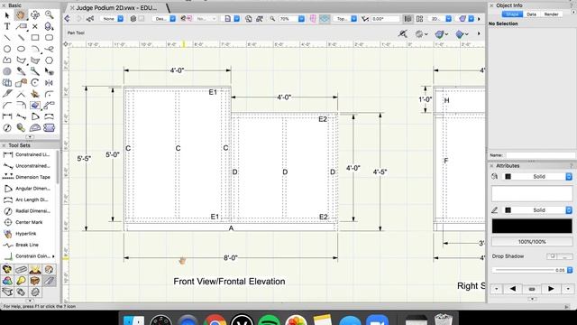Select the Flyover tool
The width and height of the screenshot is (577, 325).
point(35,15)
